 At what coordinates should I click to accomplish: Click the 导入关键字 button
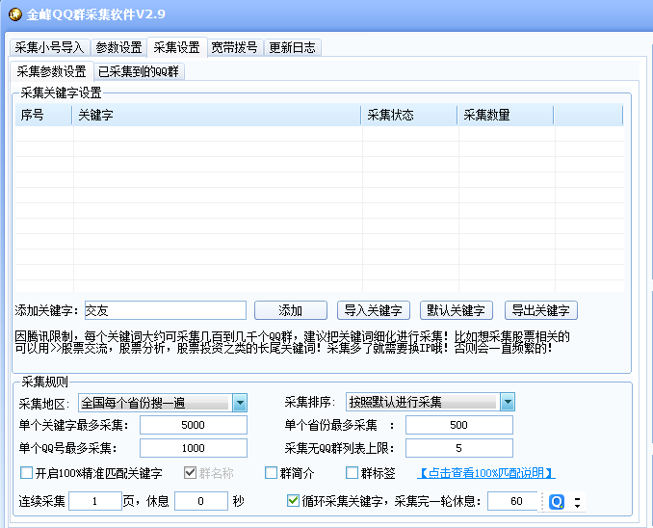coord(374,310)
